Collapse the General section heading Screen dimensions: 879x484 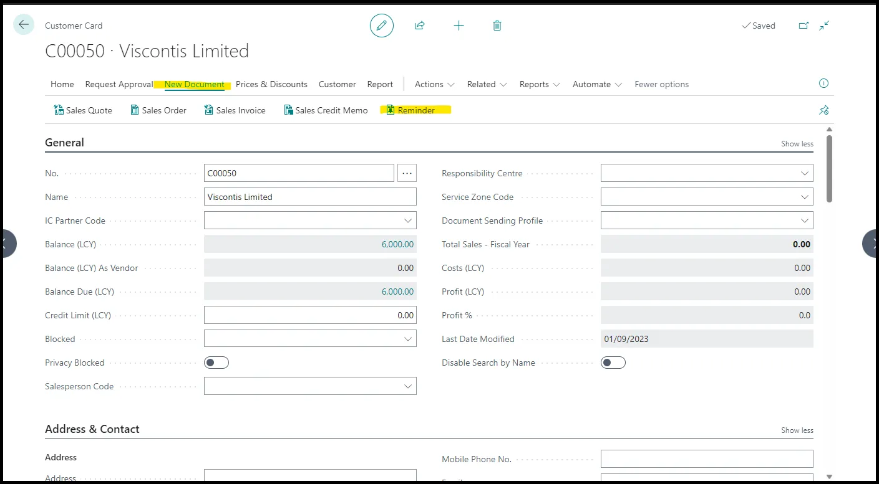click(64, 142)
